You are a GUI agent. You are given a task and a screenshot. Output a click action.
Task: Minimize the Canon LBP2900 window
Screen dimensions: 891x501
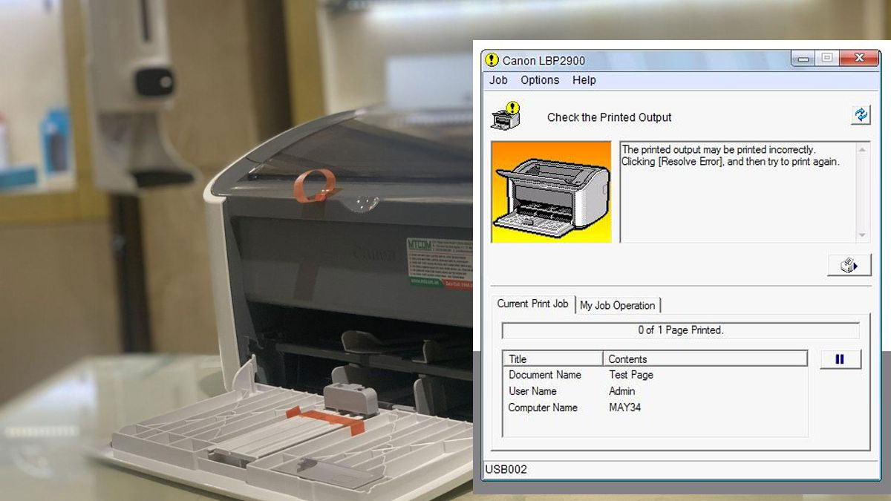point(803,58)
